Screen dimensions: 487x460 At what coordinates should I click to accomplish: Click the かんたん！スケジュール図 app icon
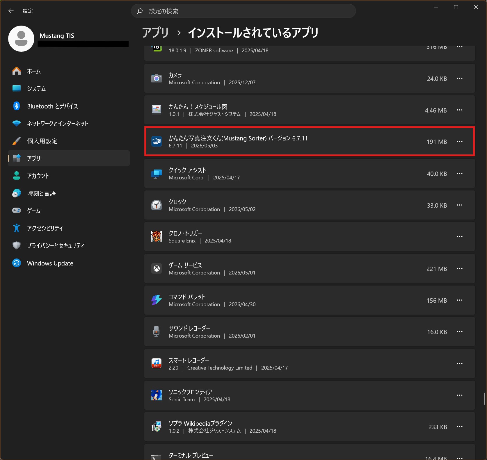(157, 110)
